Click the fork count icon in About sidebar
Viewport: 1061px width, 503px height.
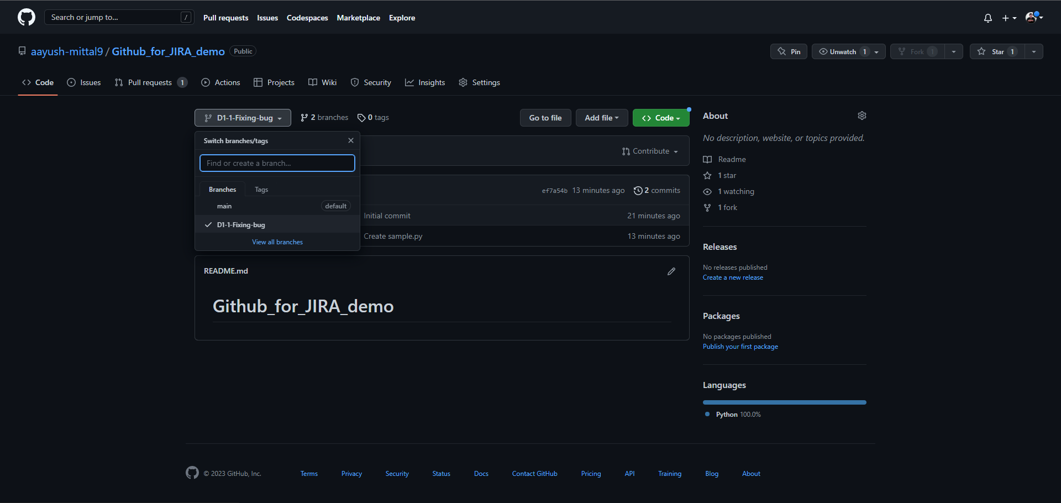click(707, 207)
